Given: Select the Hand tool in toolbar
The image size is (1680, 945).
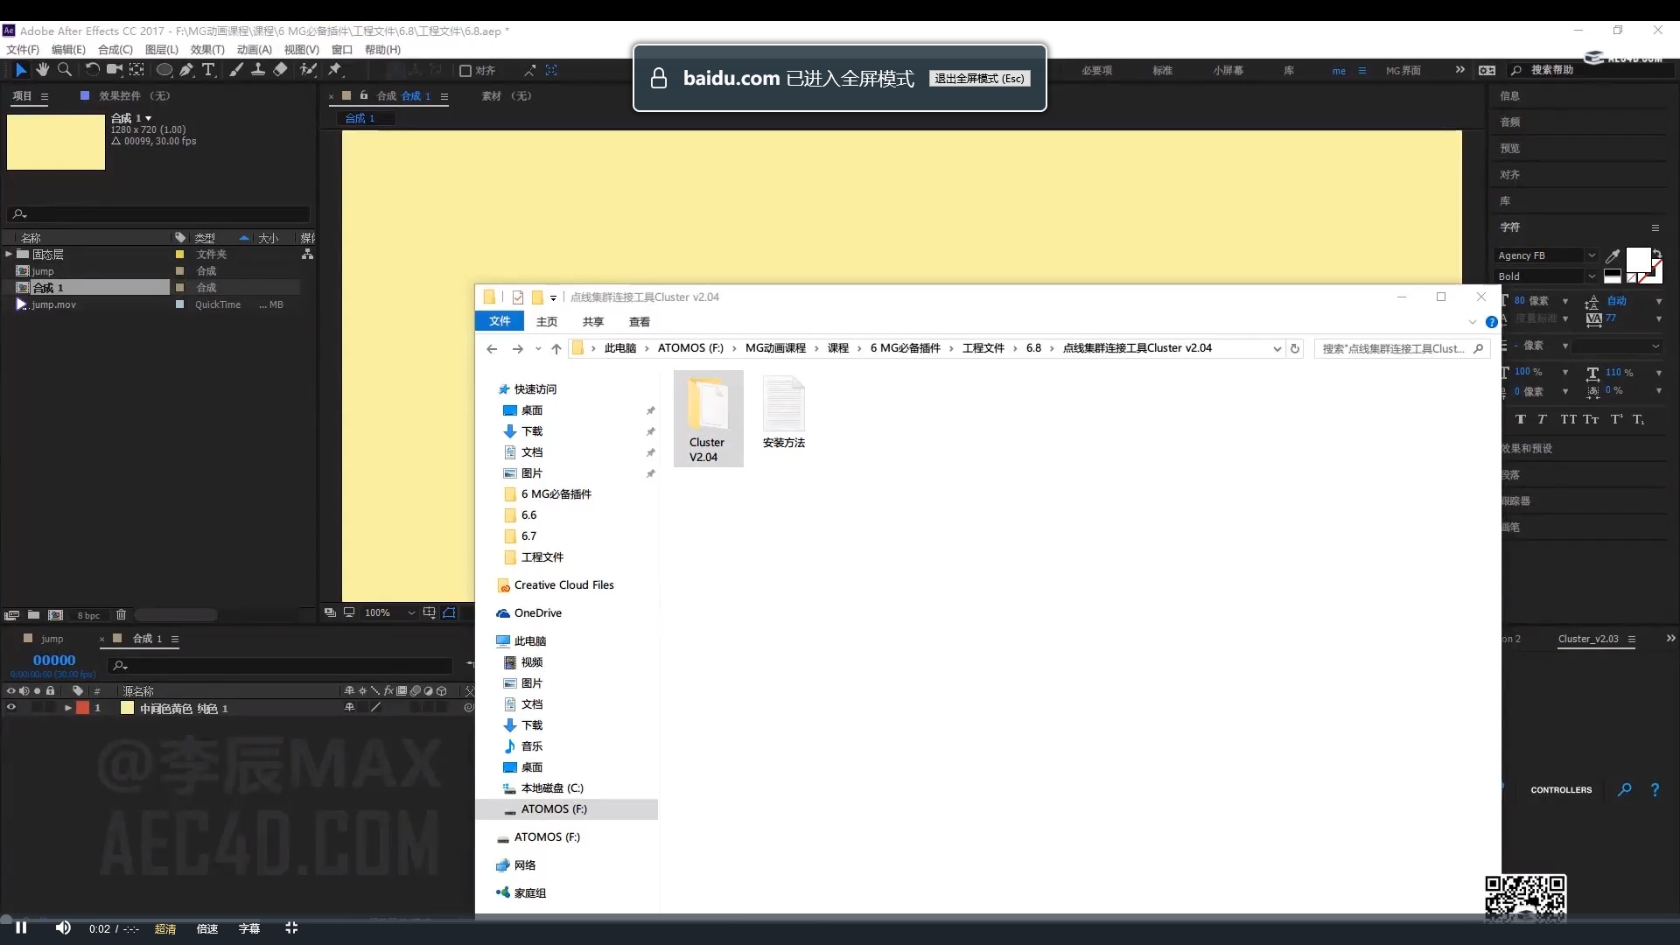Looking at the screenshot, I should tap(43, 70).
